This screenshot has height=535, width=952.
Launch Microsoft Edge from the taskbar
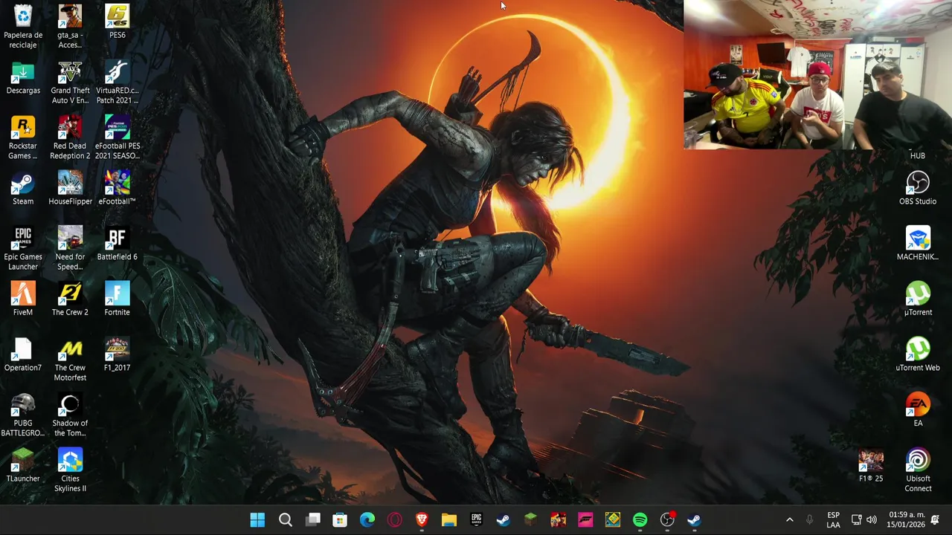367,520
